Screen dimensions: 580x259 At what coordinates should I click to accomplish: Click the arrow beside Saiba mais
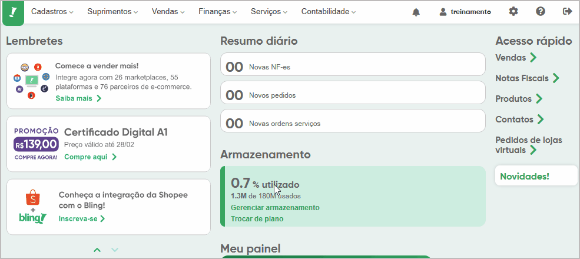99,98
